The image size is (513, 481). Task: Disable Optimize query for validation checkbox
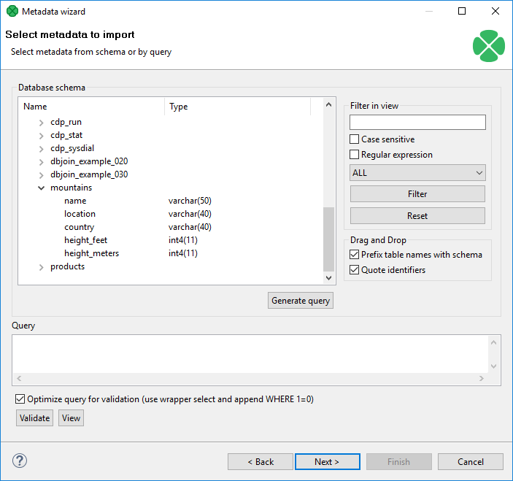pos(20,399)
